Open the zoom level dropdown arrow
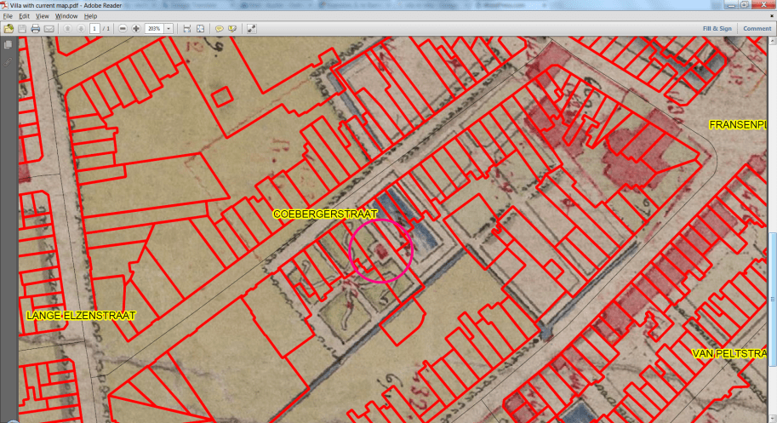This screenshot has width=777, height=423. [x=169, y=28]
